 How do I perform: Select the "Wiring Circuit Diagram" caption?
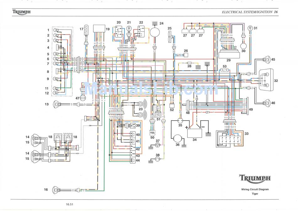[x=255, y=189]
